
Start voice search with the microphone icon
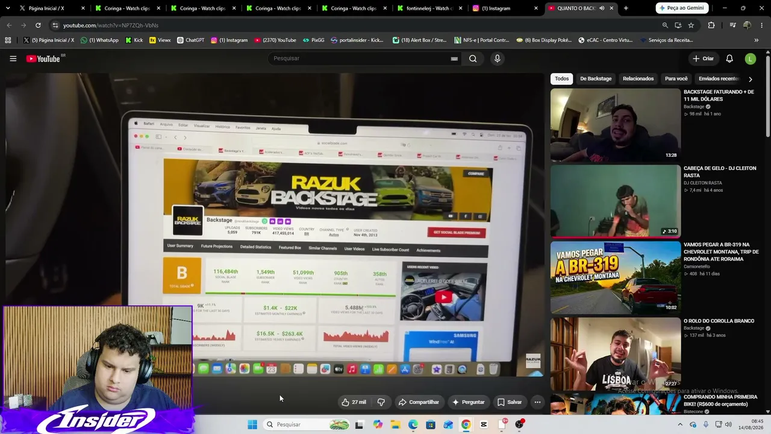point(497,58)
